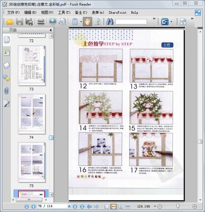
Task: Click the Save As disk icon
Action: (x=29, y=22)
